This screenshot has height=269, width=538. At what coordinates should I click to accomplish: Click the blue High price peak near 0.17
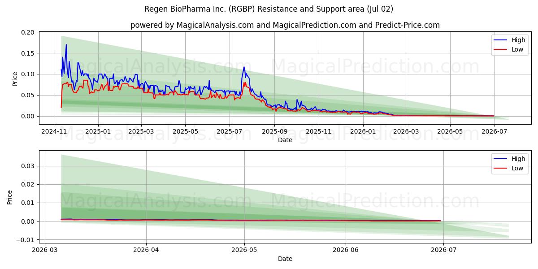(x=66, y=45)
